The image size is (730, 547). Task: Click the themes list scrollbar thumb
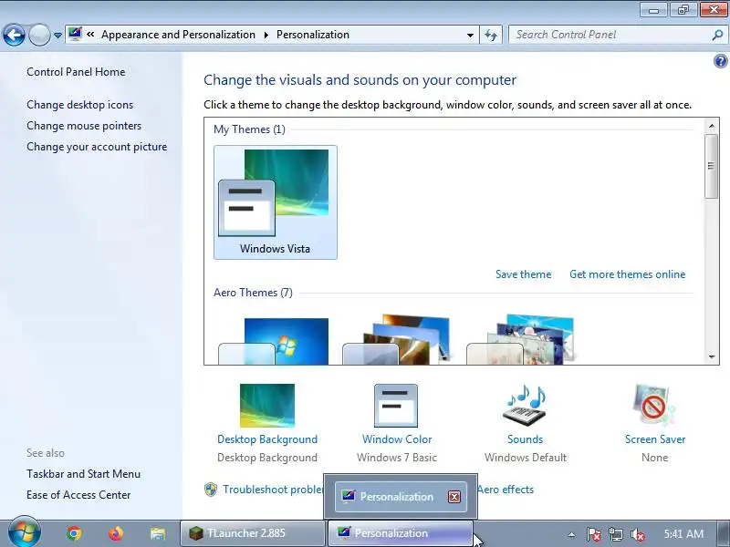(711, 167)
